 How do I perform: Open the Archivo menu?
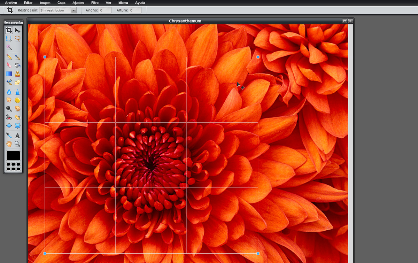(11, 3)
